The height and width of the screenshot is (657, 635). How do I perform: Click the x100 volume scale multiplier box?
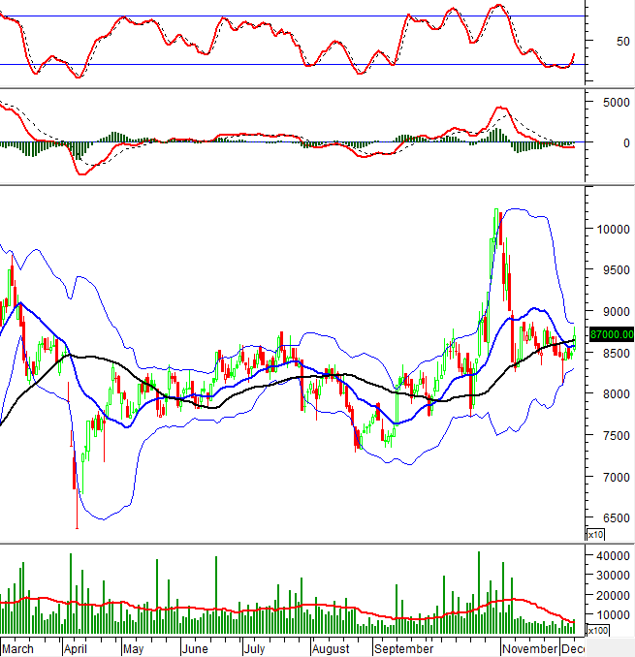(598, 630)
